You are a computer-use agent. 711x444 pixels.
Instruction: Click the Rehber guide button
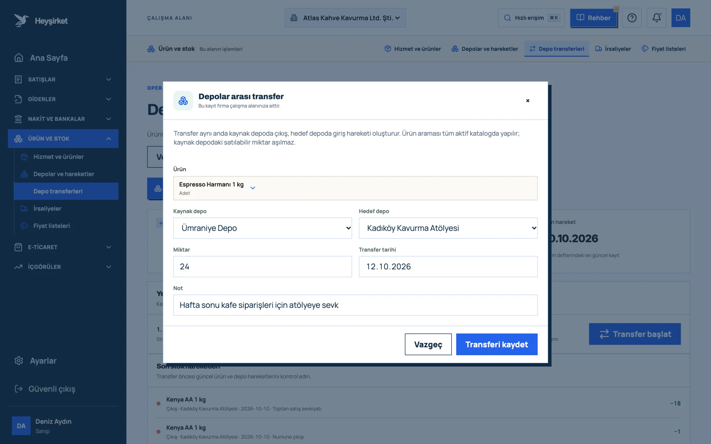pos(593,18)
